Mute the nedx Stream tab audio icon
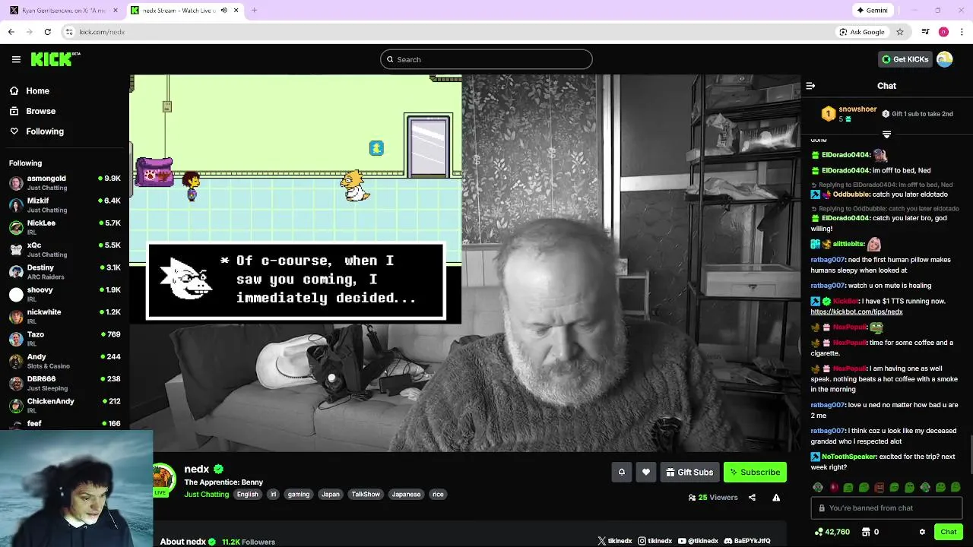 (x=223, y=11)
